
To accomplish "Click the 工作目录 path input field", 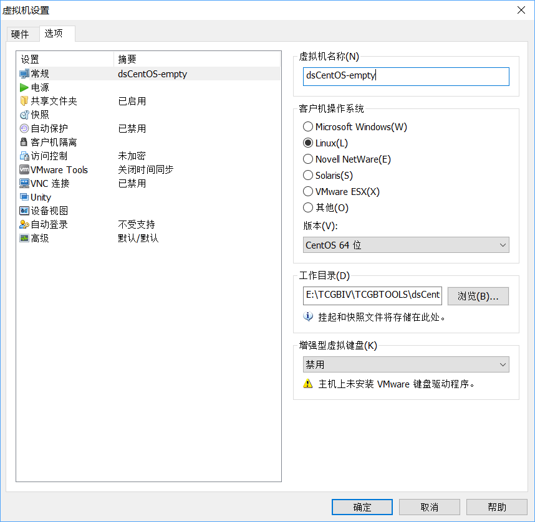I will click(372, 296).
